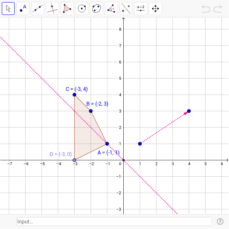Click label text 'B = (-2, 3)'
The image size is (229, 229).
[97, 104]
